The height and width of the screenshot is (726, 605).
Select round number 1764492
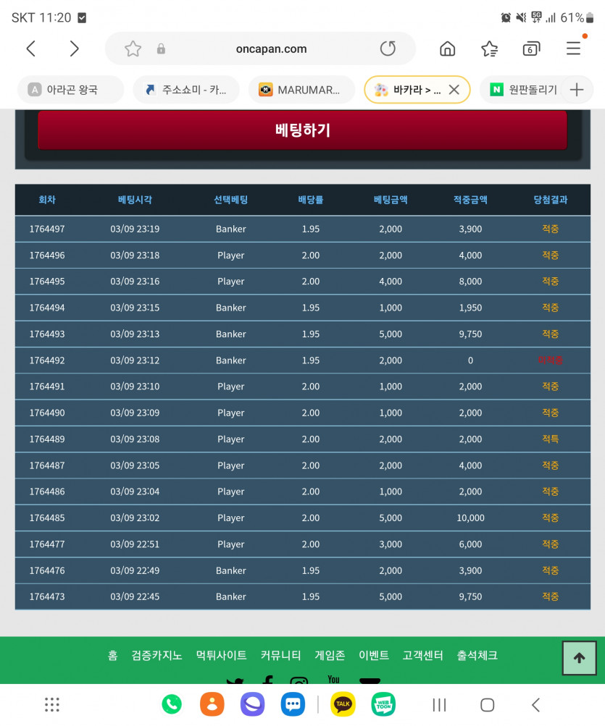pyautogui.click(x=47, y=360)
